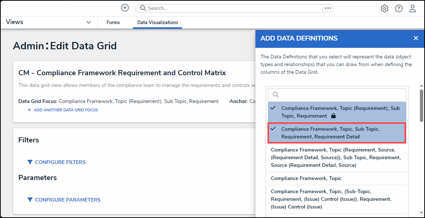Select the Requirement, Source definition option
The image size is (425, 218).
(337, 157)
